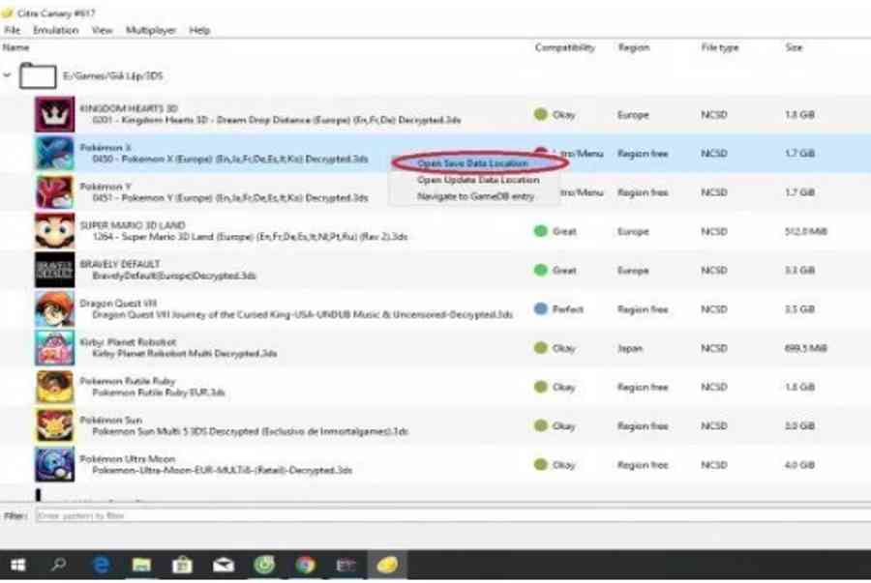The width and height of the screenshot is (871, 583).
Task: Open the Multiplayer menu
Action: [151, 30]
